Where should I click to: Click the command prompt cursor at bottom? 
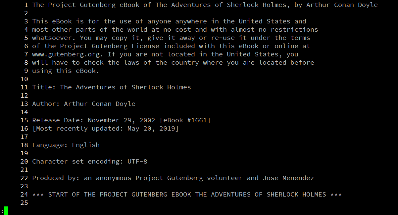(6, 211)
